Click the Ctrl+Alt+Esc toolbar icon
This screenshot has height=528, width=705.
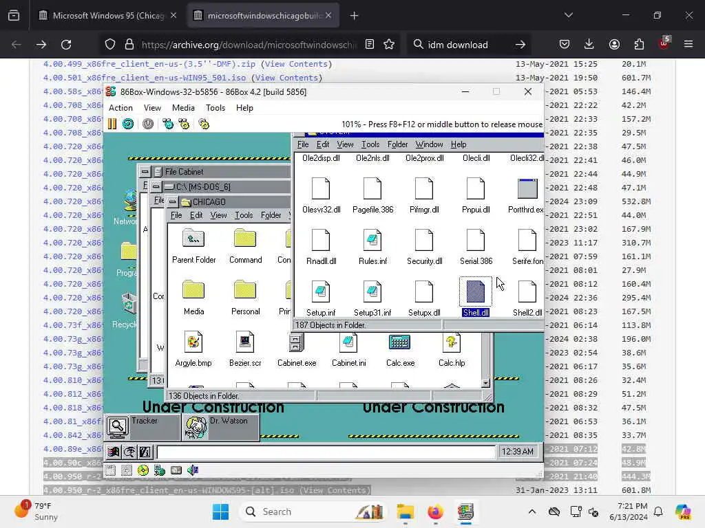[185, 124]
